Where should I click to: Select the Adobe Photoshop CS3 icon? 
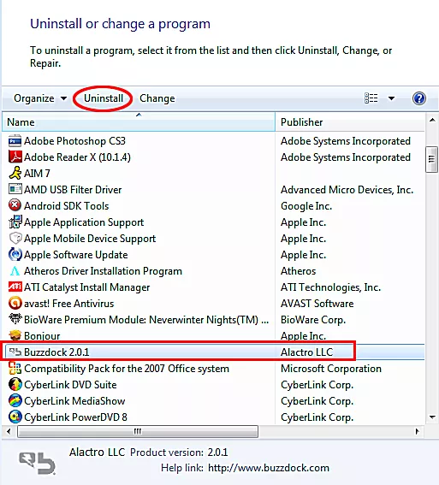click(x=15, y=141)
